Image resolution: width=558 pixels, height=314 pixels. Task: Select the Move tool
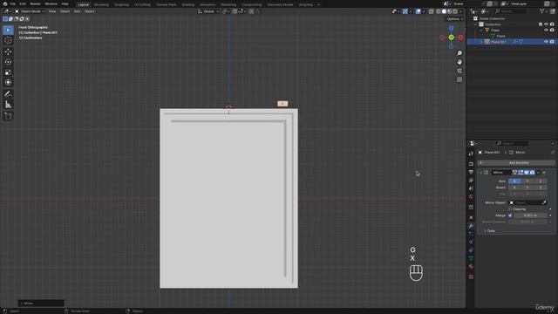[8, 51]
